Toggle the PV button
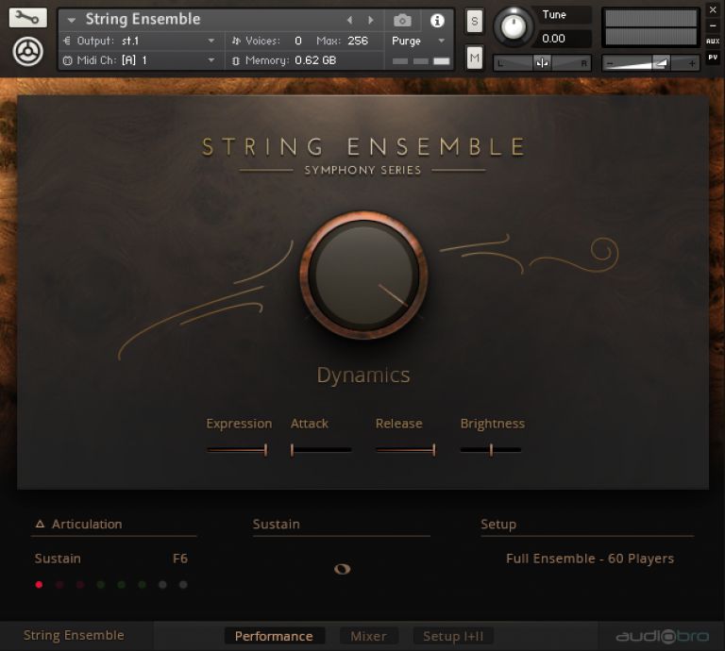 [713, 58]
